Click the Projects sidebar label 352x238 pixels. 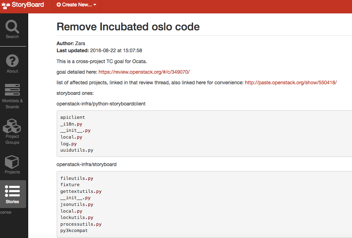(x=12, y=172)
